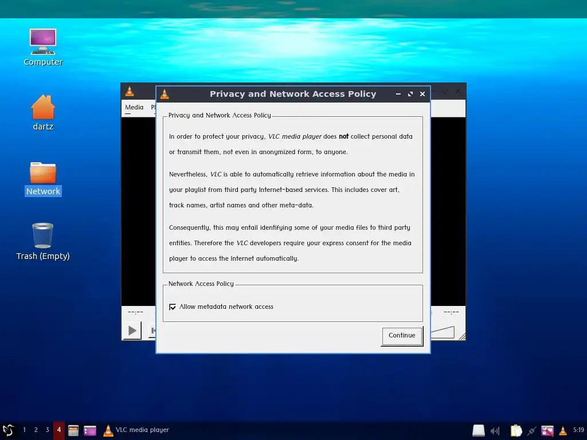Switch to workspace 1
Screen dimensions: 587x440
click(24, 430)
